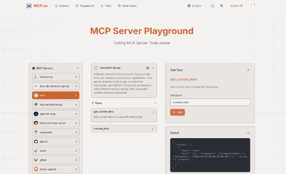The height and width of the screenshot is (174, 286).
Task: Click the Feed RSS icon
Action: 102,6
